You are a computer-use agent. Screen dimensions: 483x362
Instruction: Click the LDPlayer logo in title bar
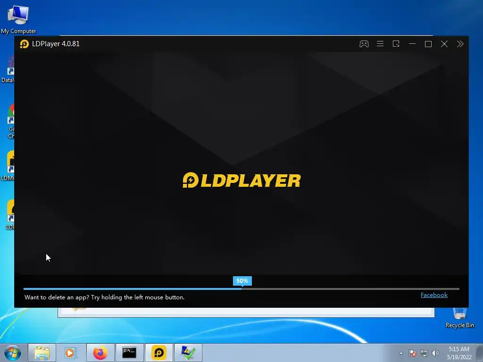click(25, 44)
